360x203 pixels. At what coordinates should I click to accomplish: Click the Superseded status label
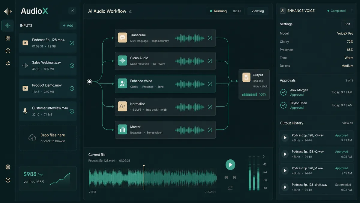pyautogui.click(x=343, y=185)
